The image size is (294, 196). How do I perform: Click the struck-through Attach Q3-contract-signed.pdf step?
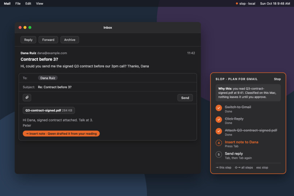click(x=251, y=130)
